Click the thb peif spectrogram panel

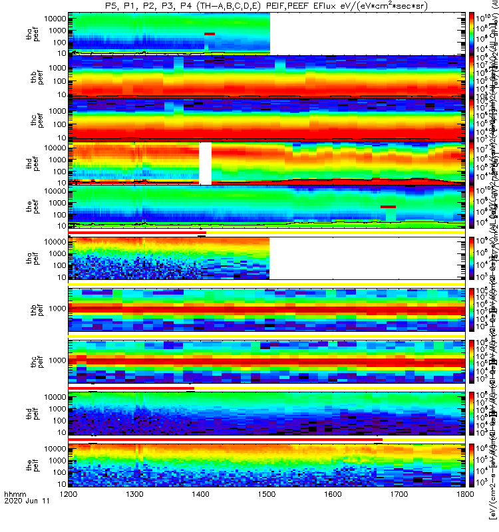click(x=267, y=310)
